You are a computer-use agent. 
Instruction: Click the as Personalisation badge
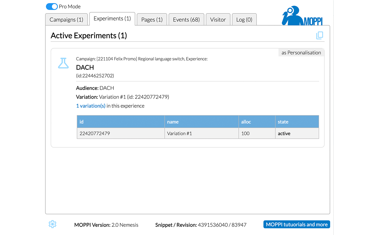pyautogui.click(x=301, y=53)
